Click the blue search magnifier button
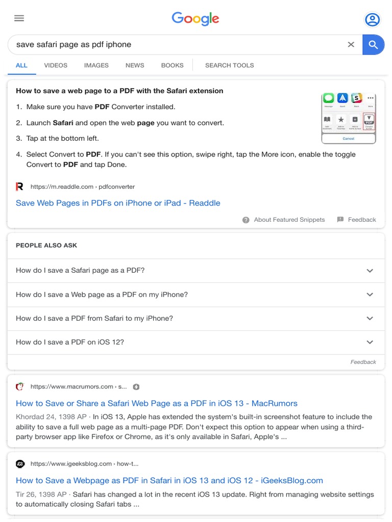This screenshot has height=522, width=392. pyautogui.click(x=373, y=44)
